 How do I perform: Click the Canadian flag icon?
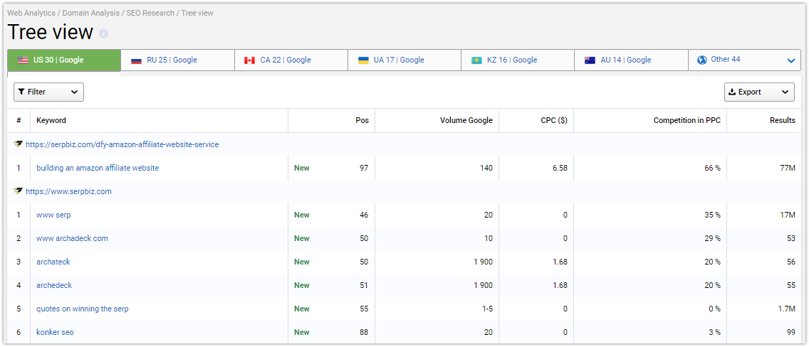click(250, 60)
